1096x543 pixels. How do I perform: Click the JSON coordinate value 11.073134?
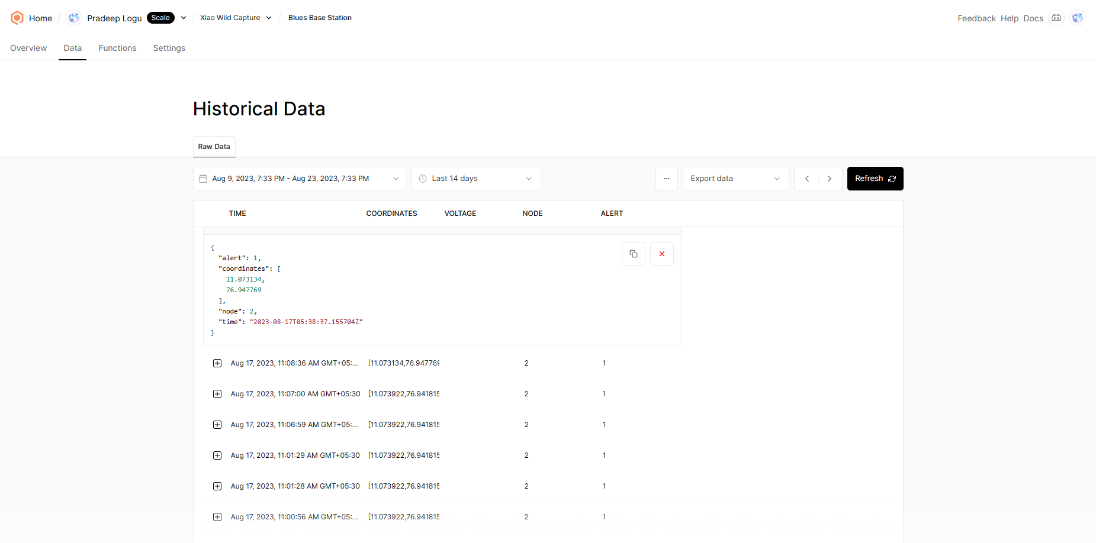244,279
